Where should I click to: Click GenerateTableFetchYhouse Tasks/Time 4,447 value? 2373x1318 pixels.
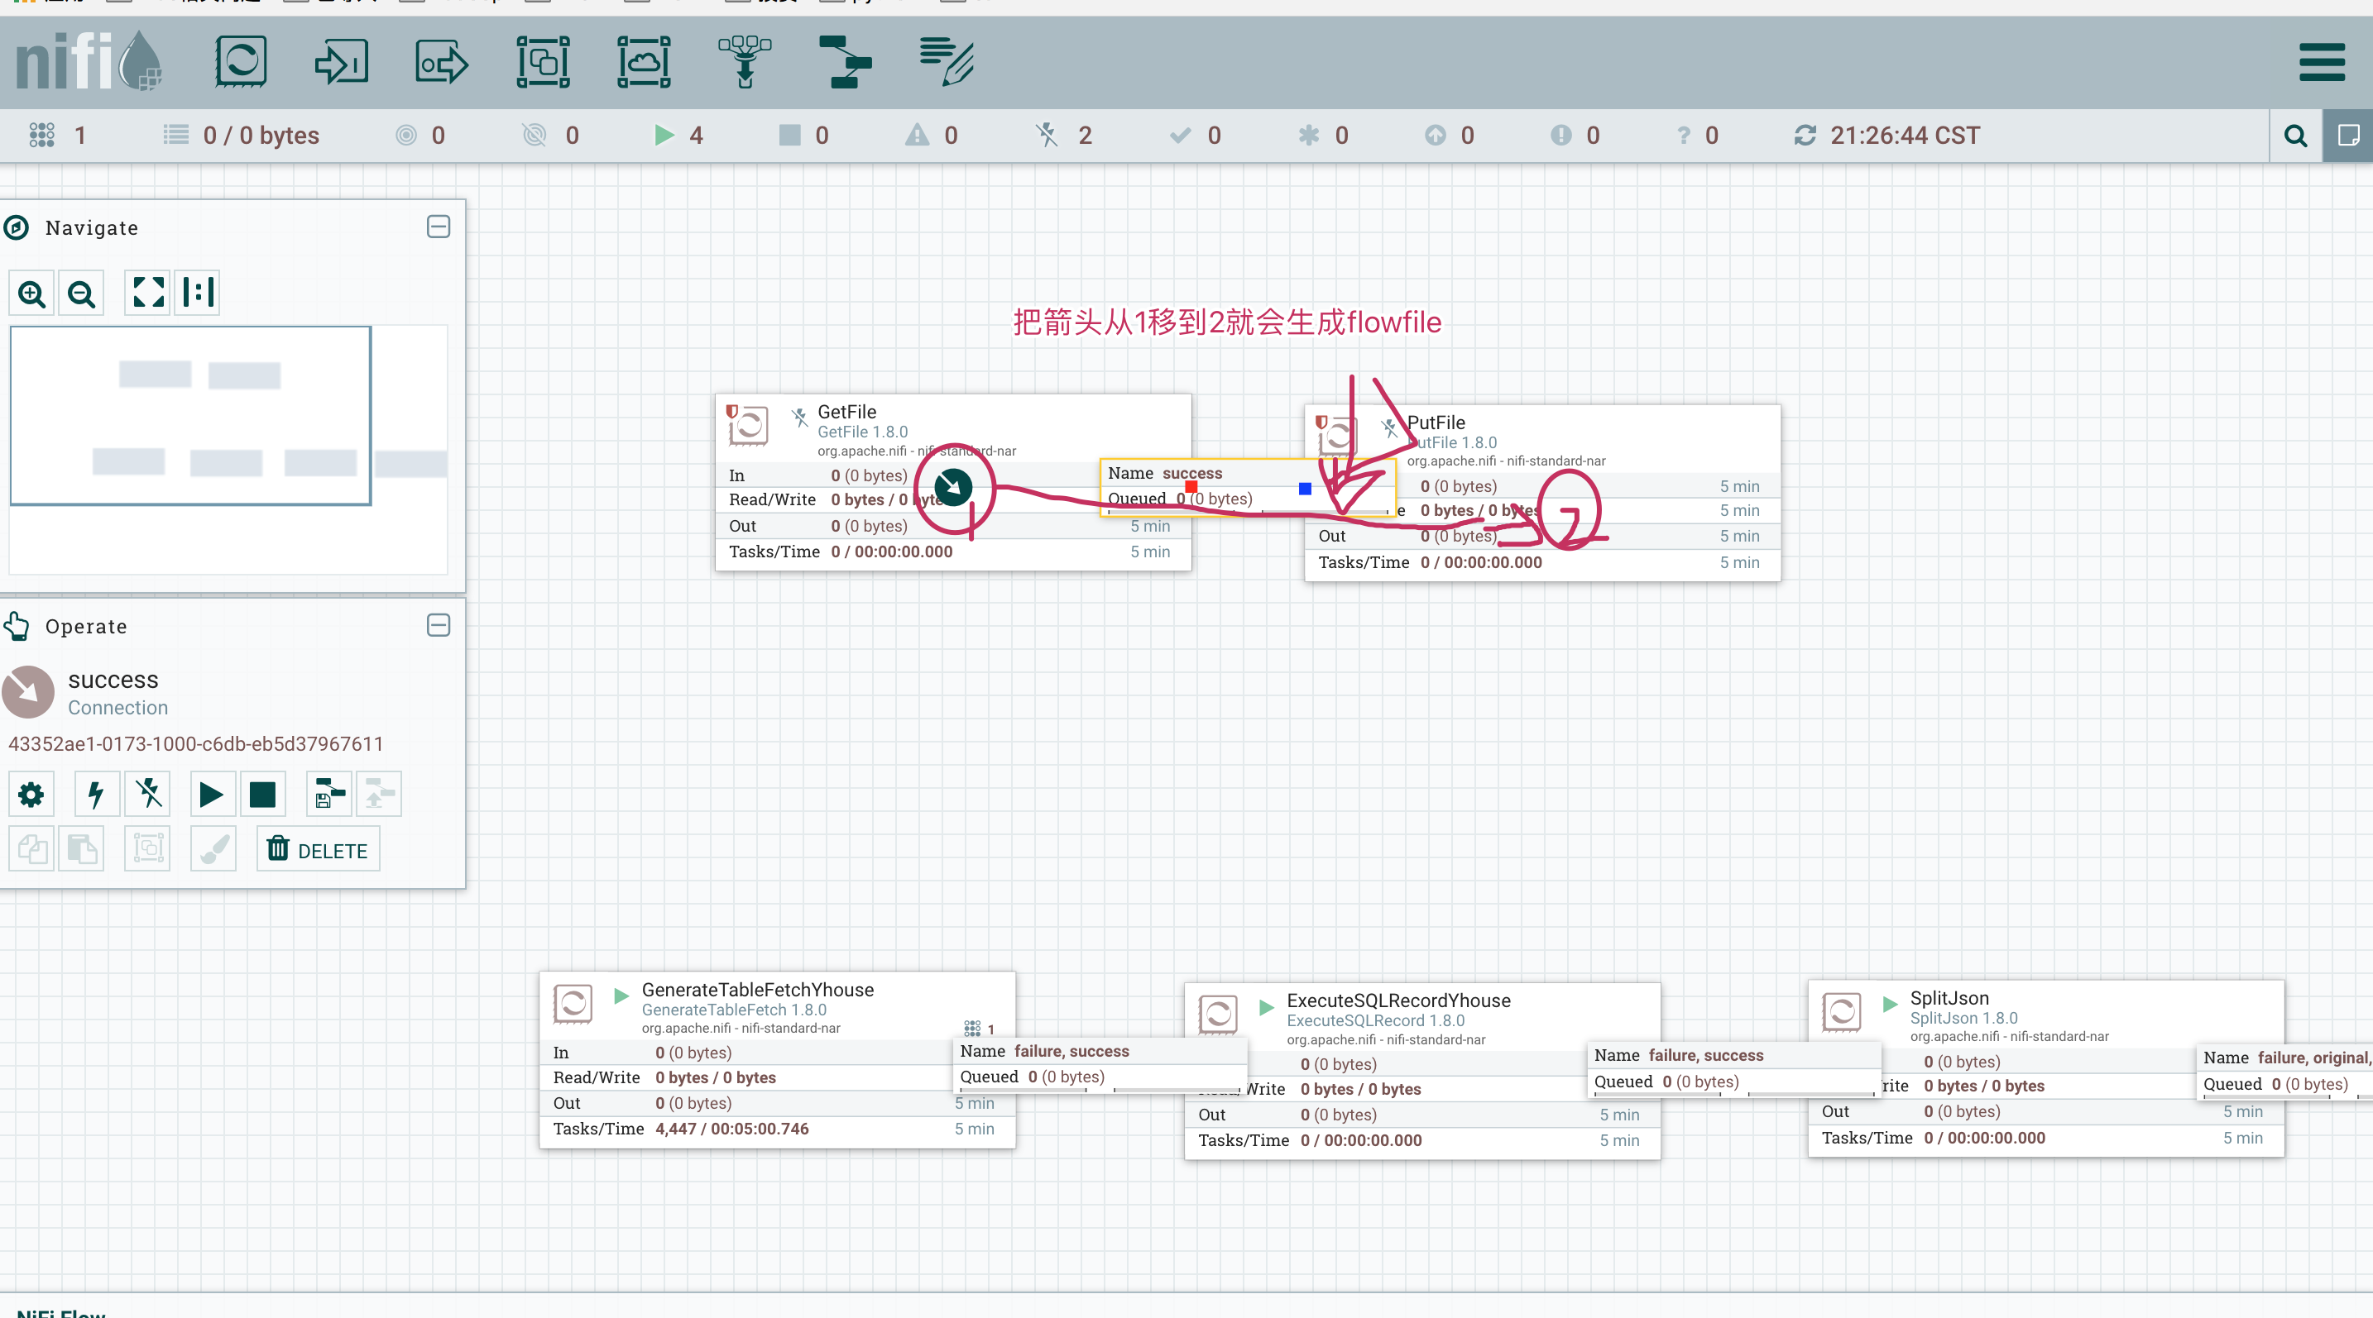point(732,1129)
